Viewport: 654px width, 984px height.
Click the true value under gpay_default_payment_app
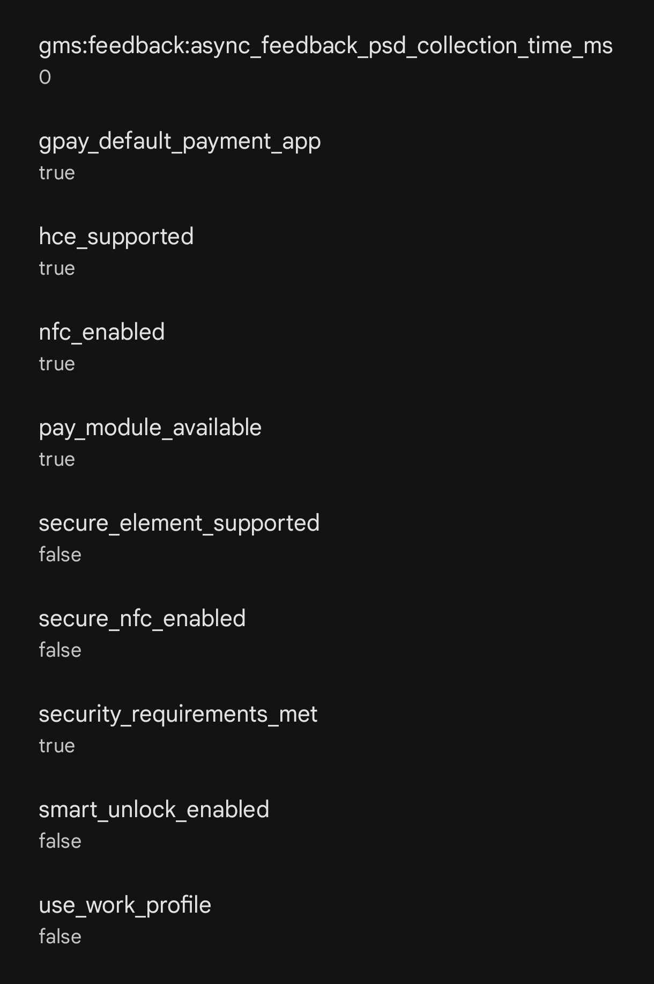tap(57, 173)
